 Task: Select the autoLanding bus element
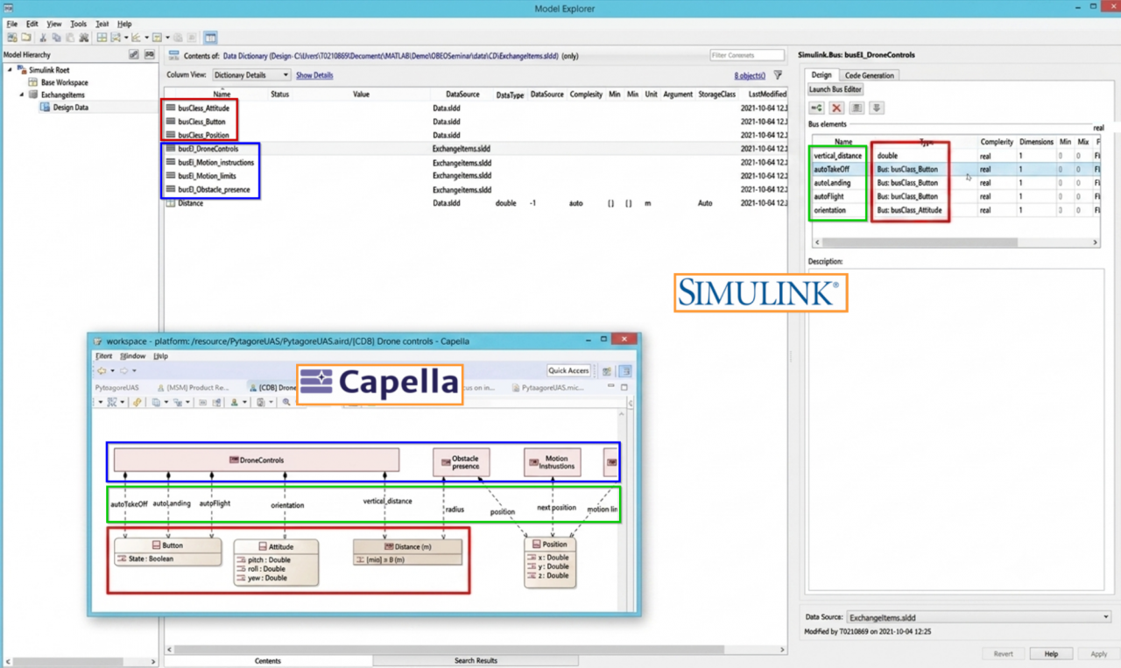click(955, 183)
